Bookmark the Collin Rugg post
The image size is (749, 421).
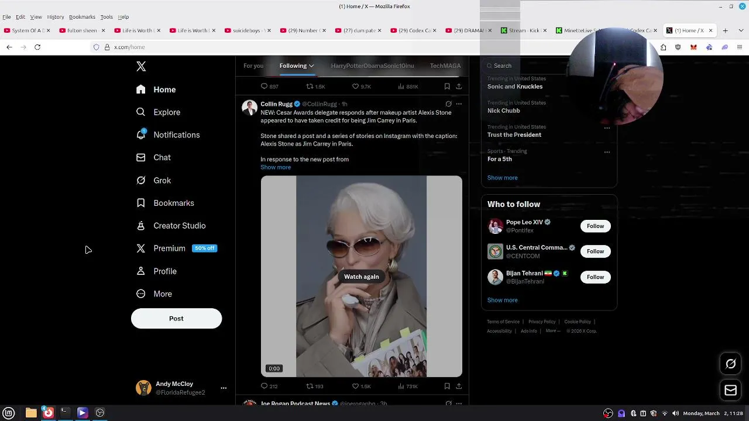click(447, 387)
